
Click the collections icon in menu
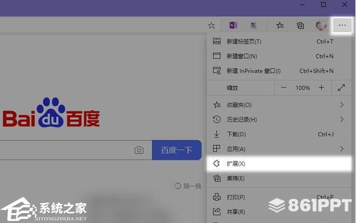[217, 178]
